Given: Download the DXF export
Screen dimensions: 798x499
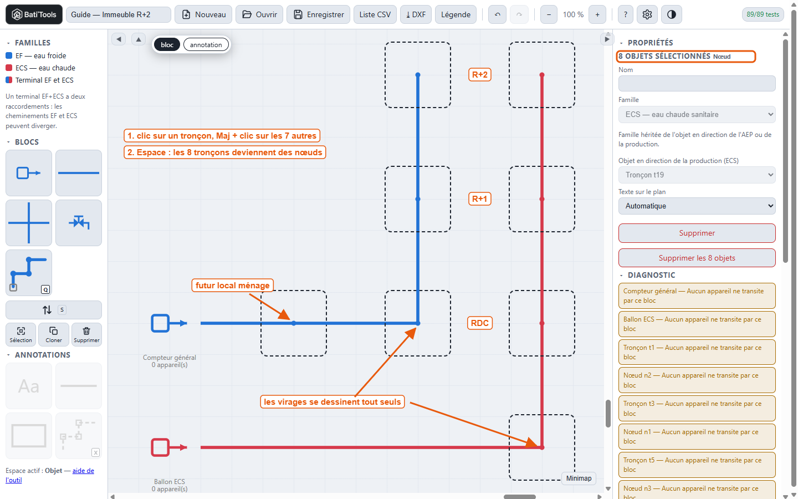Looking at the screenshot, I should click(416, 14).
